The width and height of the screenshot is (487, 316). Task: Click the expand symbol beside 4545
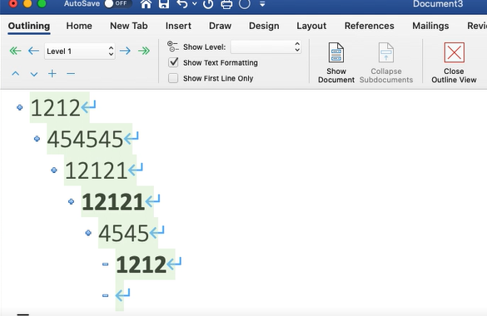click(88, 233)
